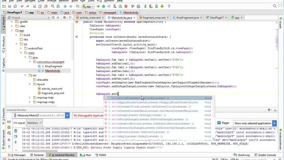This screenshot has width=284, height=160.
Task: Click the Attach debugger toolbar icon
Action: [x=115, y=6]
